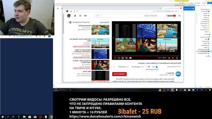Viewport: 212px width, 119px height.
Task: Reload the YouTube page in browser
Action: point(176,11)
